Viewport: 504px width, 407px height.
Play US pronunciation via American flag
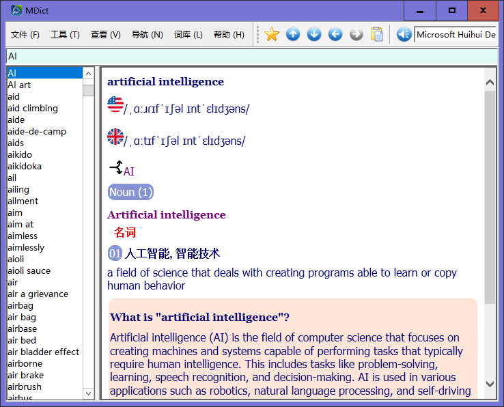115,104
